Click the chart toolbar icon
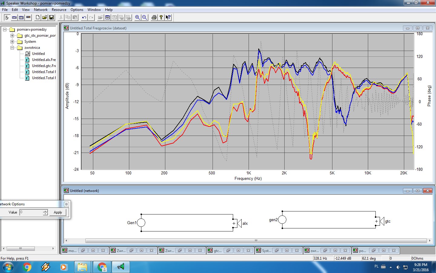This screenshot has height=273, width=436. coord(114,17)
